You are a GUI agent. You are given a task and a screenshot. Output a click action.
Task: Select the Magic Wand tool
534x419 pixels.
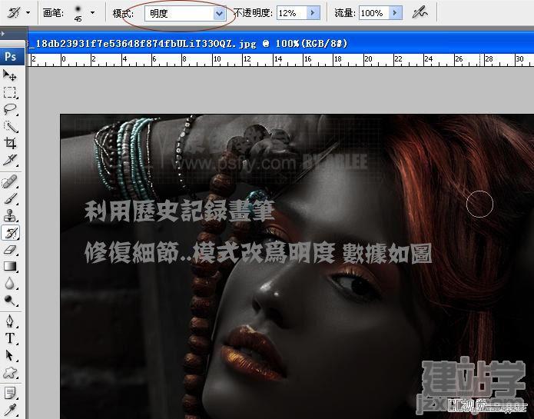coord(10,126)
